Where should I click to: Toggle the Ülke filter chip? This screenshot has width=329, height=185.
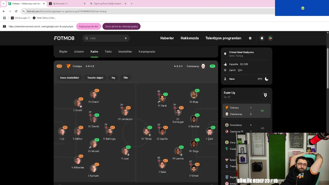126,78
